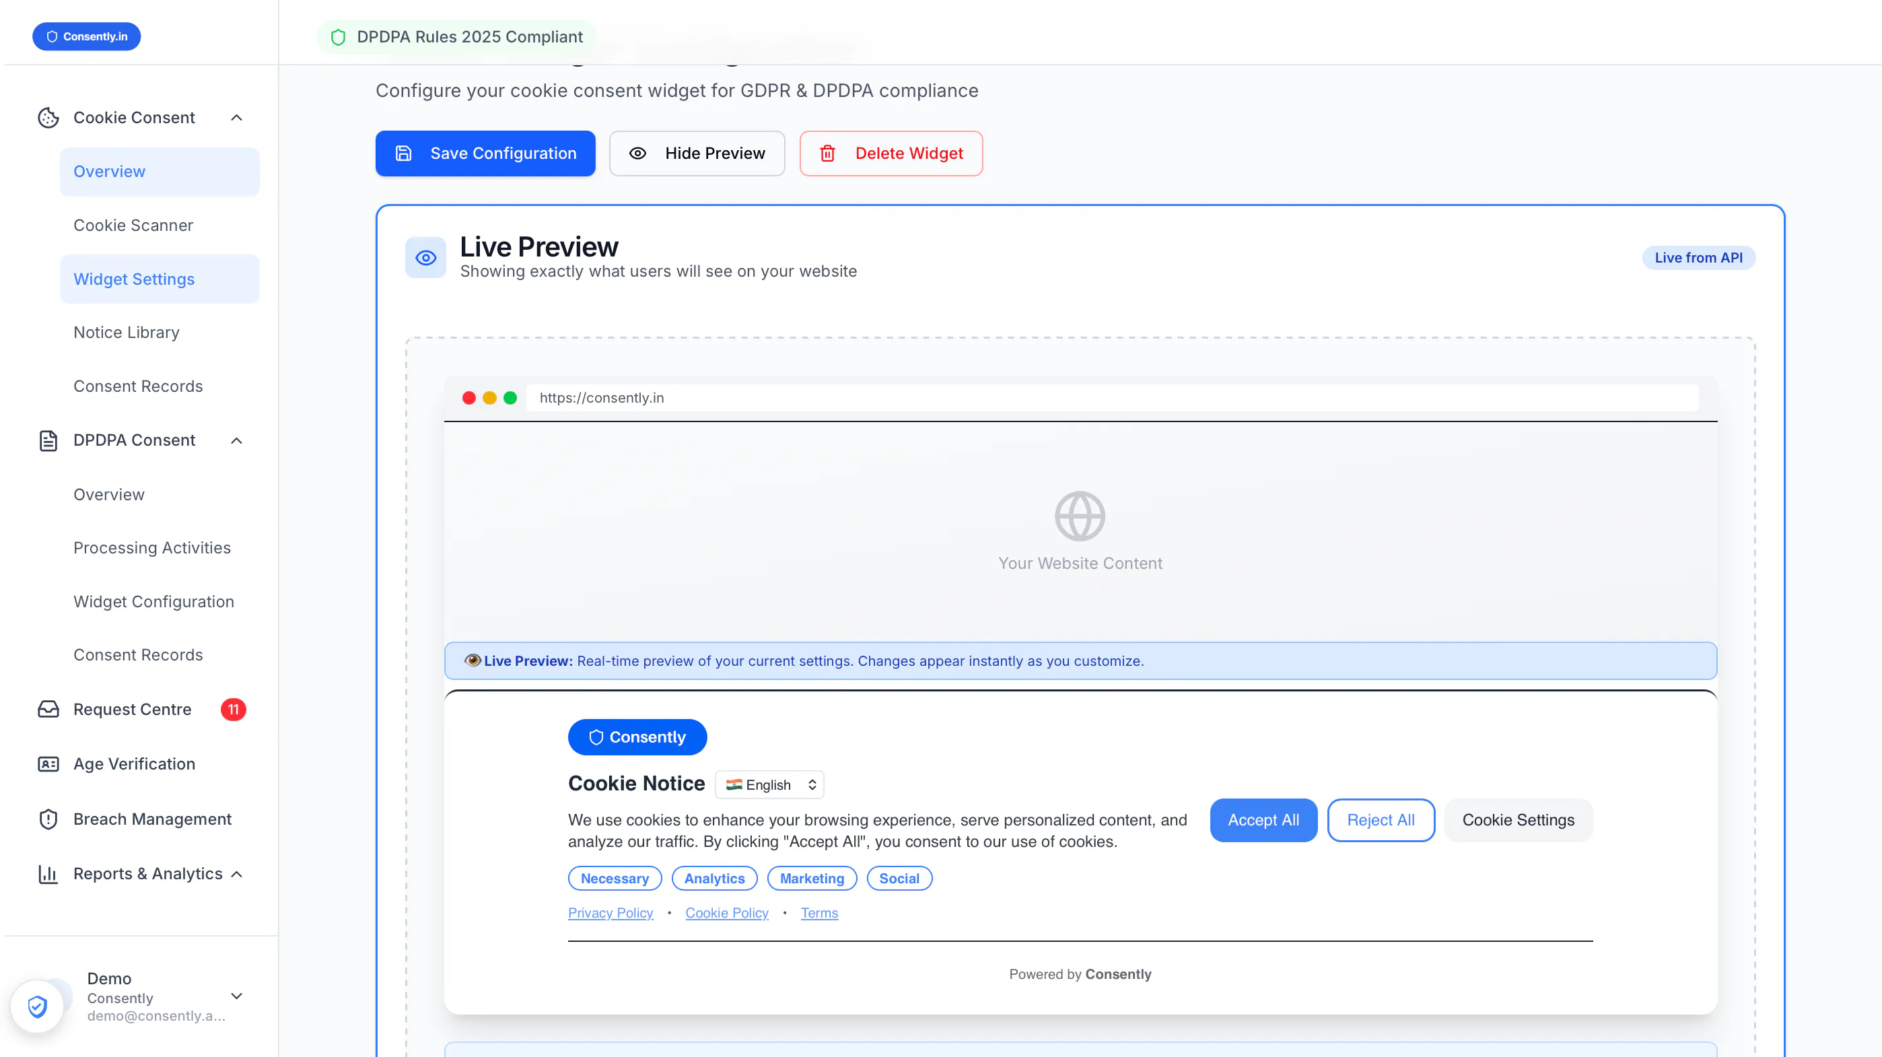1882x1057 pixels.
Task: Open the Cookie Policy link
Action: 727,913
